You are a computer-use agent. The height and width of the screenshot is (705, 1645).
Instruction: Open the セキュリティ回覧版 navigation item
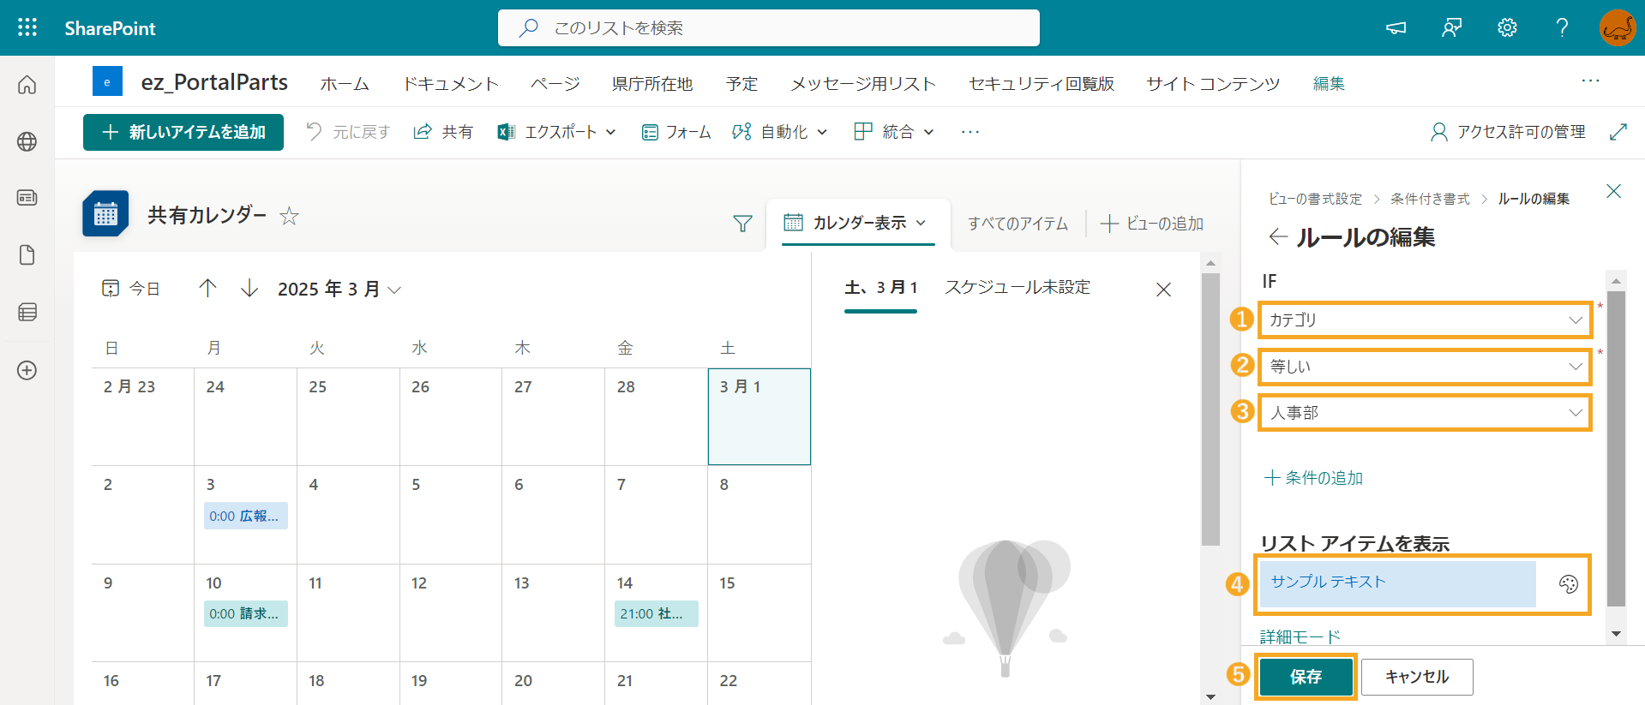(1042, 84)
